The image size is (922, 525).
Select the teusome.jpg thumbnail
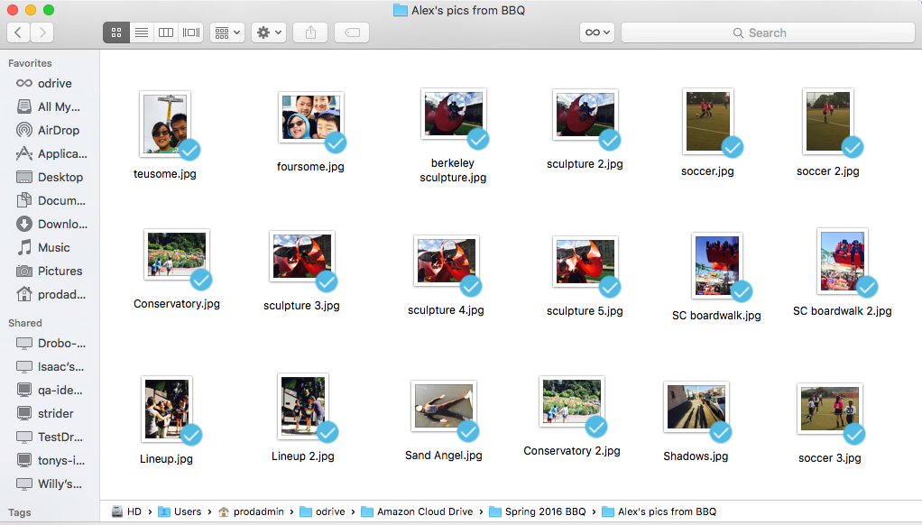[164, 124]
